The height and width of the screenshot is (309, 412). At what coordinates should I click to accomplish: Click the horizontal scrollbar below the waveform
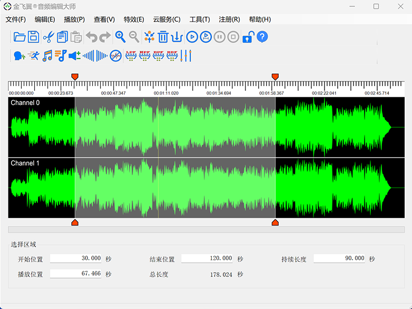point(206,230)
